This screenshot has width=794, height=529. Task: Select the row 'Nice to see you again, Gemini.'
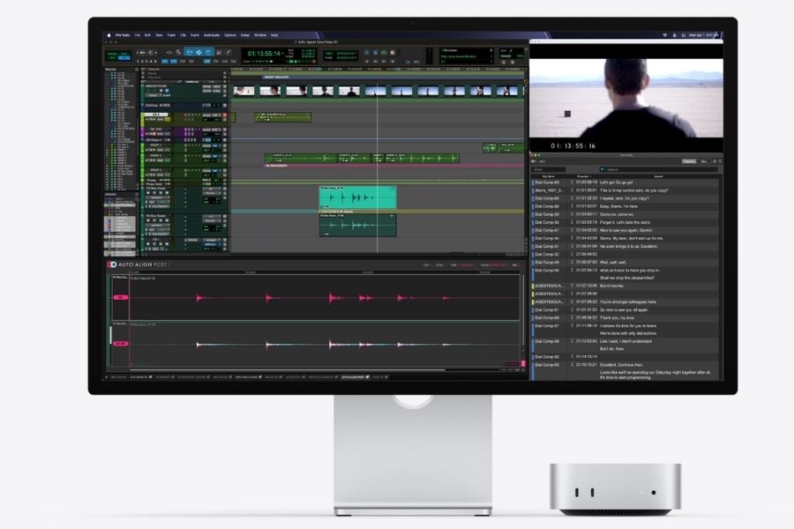coord(625,230)
